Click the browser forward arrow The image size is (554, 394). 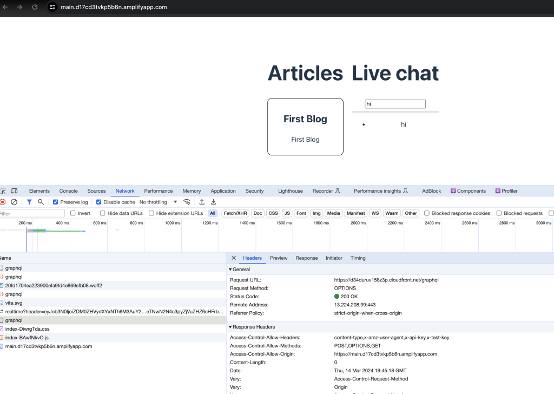[20, 7]
